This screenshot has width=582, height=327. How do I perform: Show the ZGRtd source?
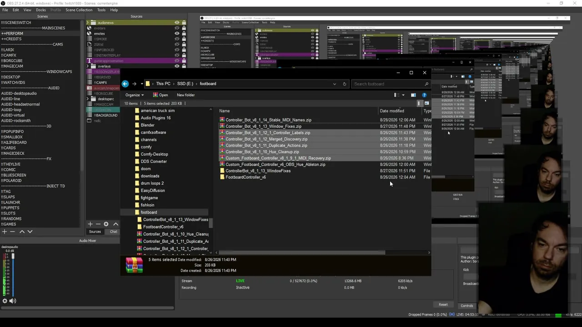177,45
